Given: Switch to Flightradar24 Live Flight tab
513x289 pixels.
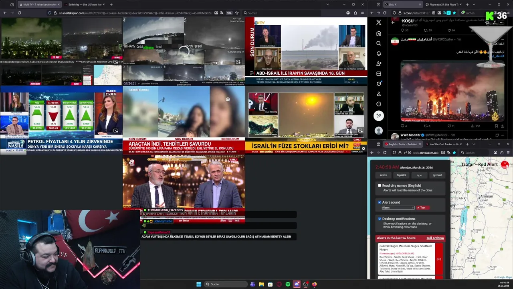Looking at the screenshot, I should pos(443,4).
